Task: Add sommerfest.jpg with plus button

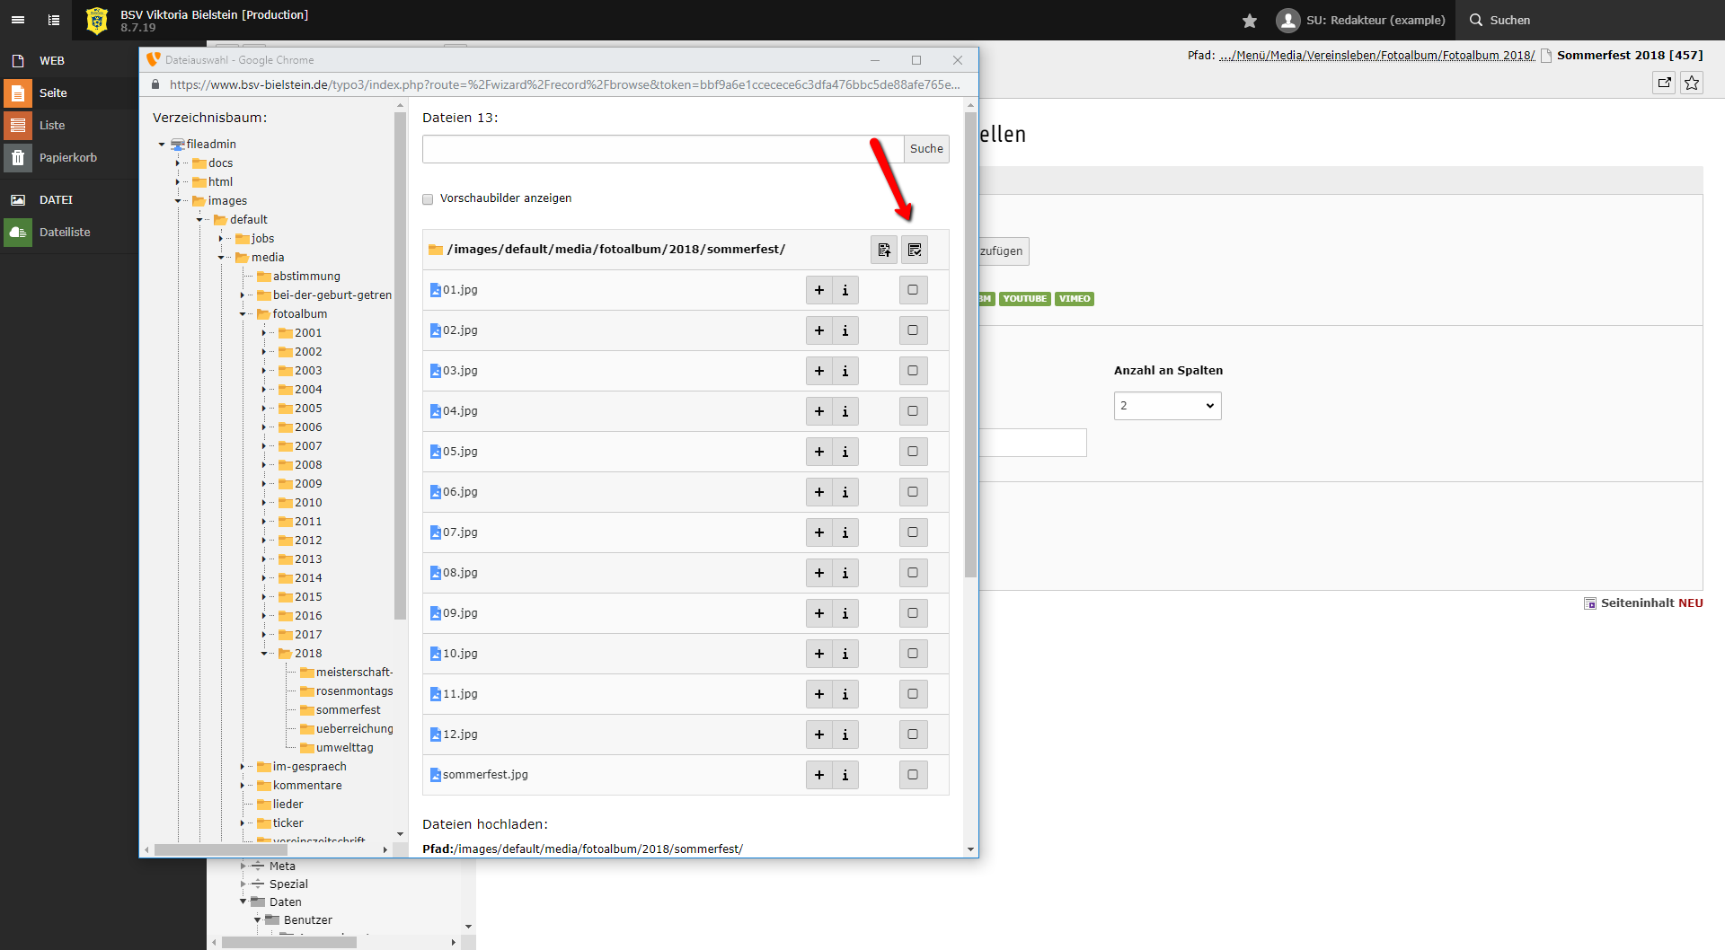Action: point(818,775)
